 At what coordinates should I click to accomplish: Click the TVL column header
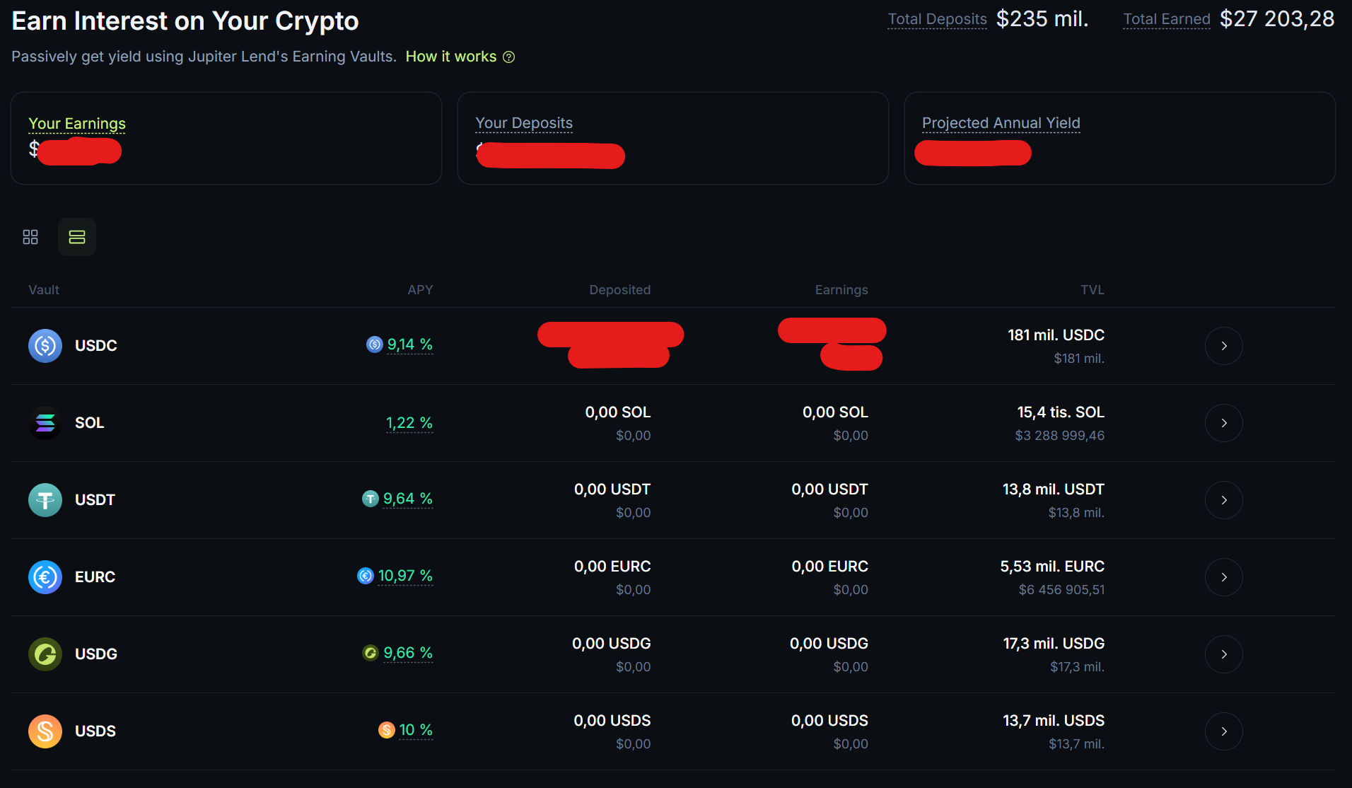coord(1092,290)
